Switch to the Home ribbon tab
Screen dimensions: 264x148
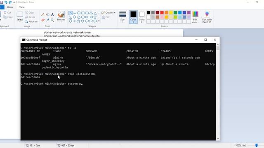pos(10,7)
